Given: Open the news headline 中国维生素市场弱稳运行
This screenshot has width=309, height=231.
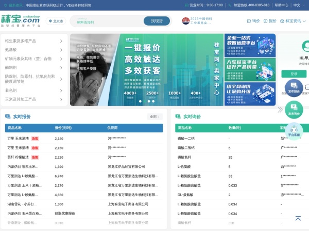Looking at the screenshot, I should tap(58, 5).
